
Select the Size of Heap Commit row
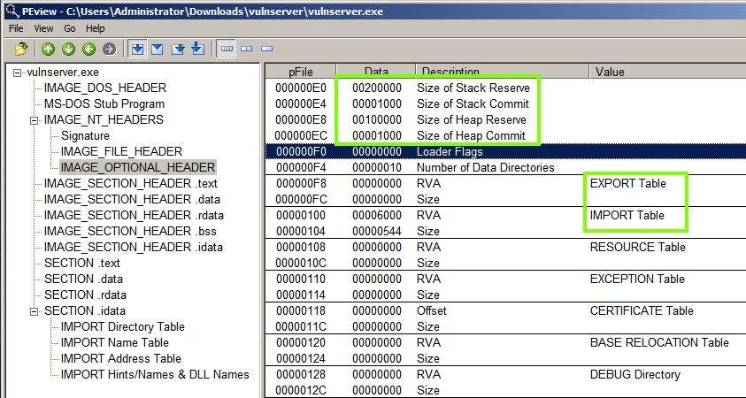click(505, 135)
